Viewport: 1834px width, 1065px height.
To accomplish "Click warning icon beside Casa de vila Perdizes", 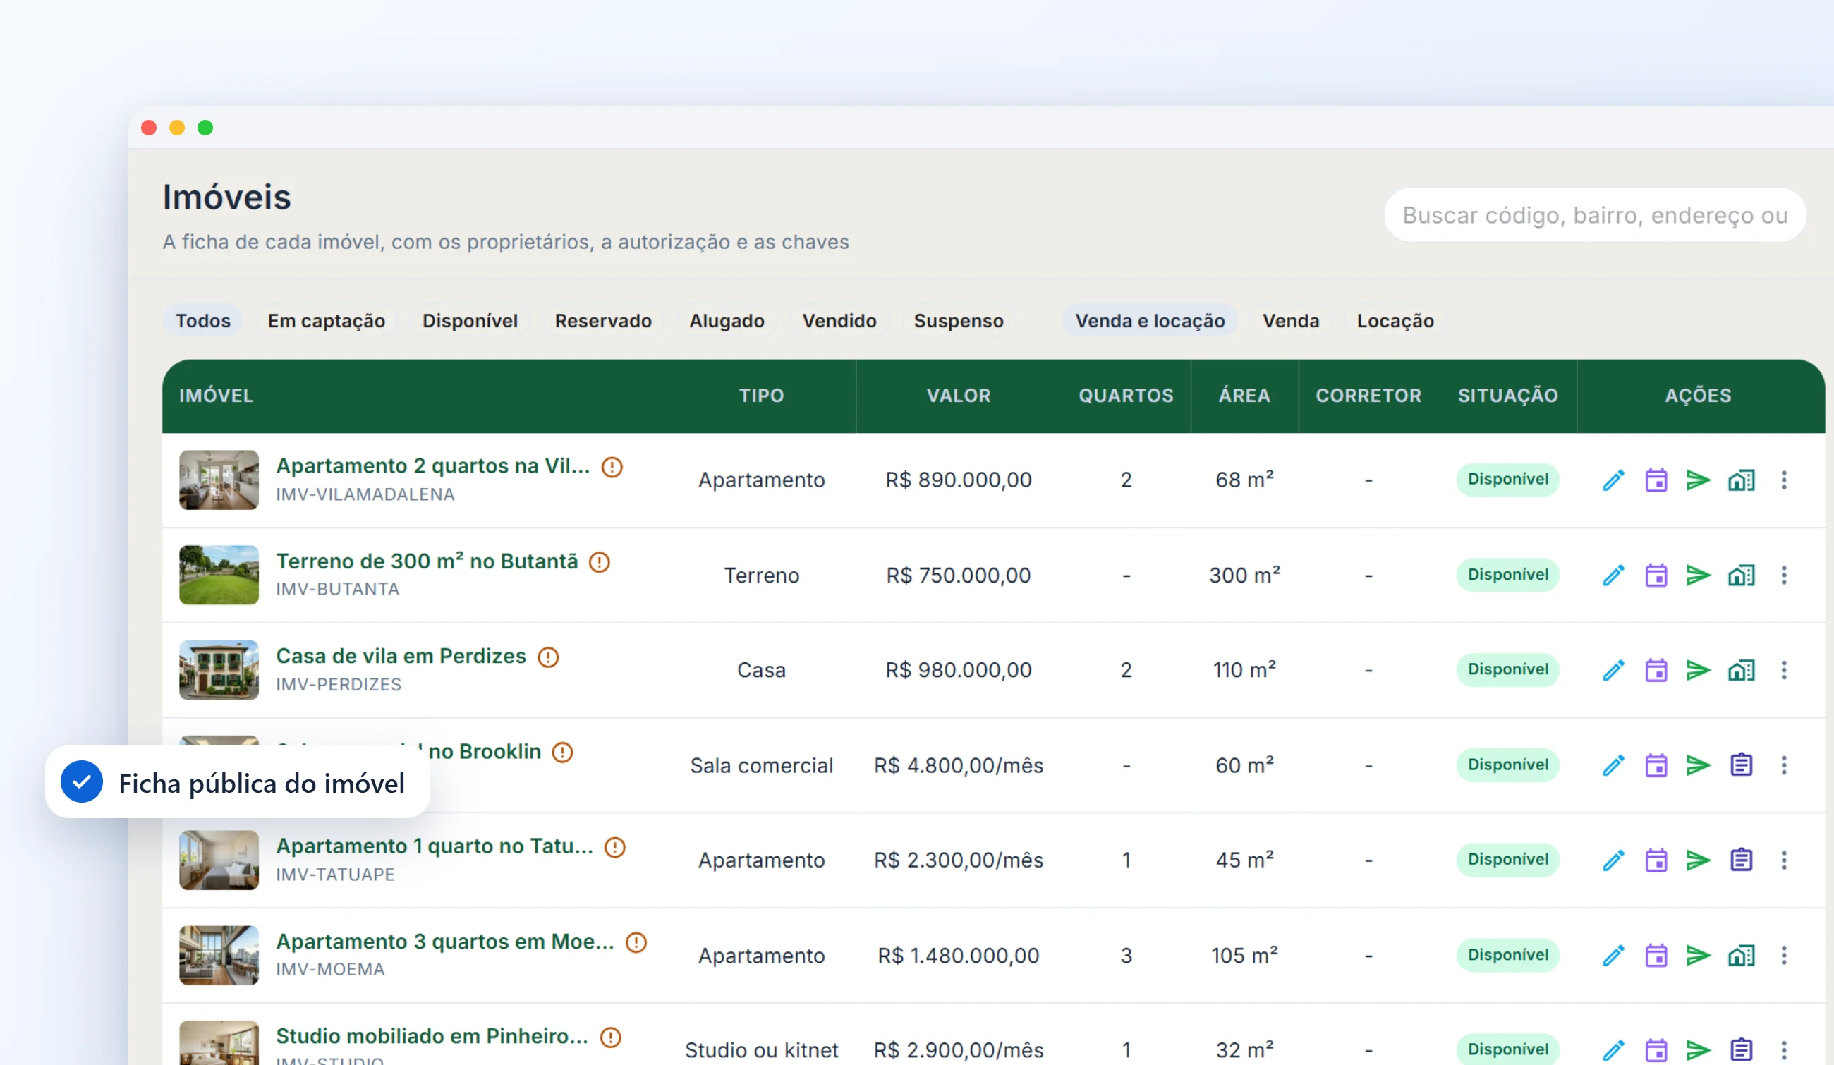I will point(548,657).
